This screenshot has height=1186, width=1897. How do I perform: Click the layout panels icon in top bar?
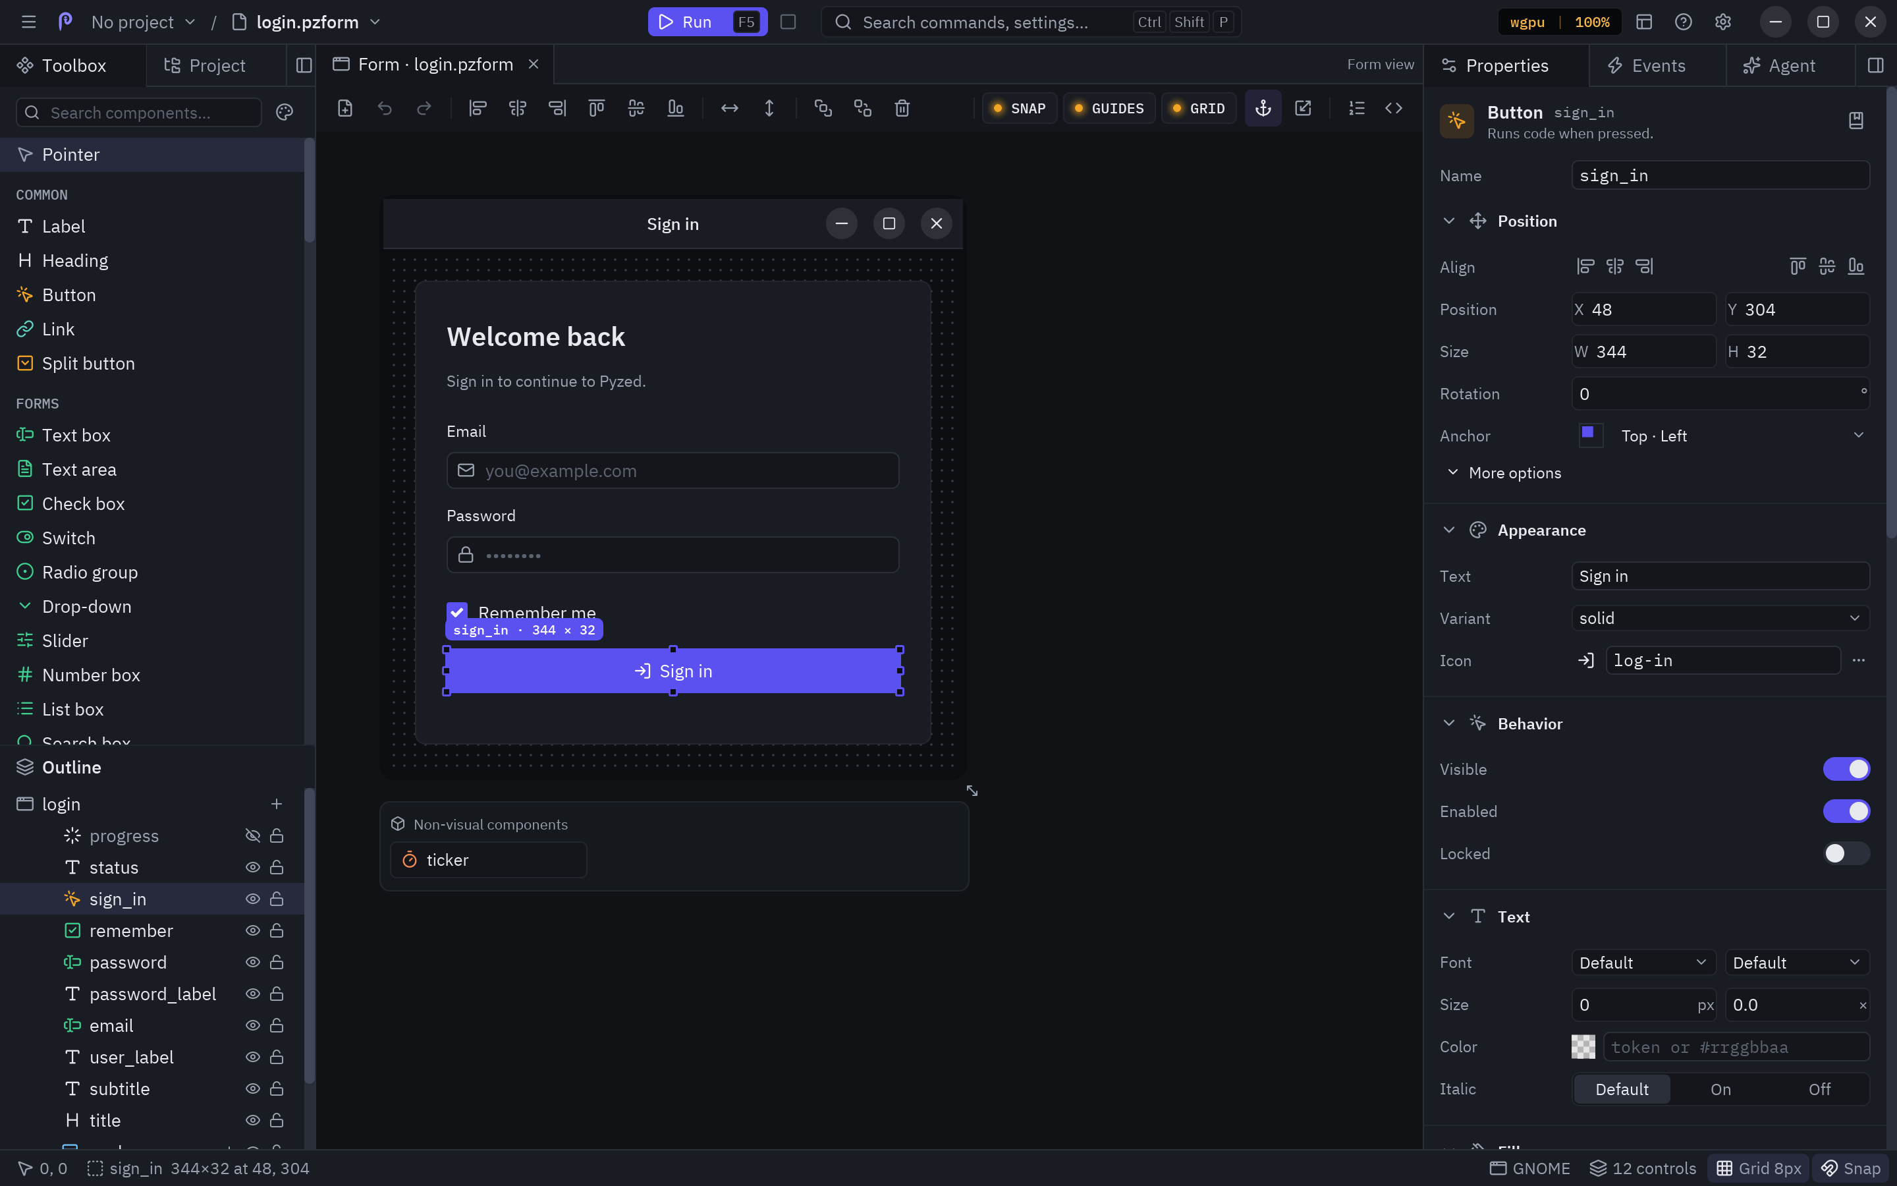[x=1644, y=22]
